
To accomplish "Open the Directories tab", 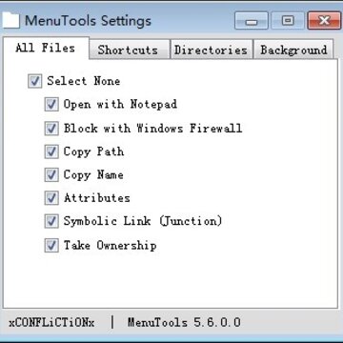I will point(212,50).
